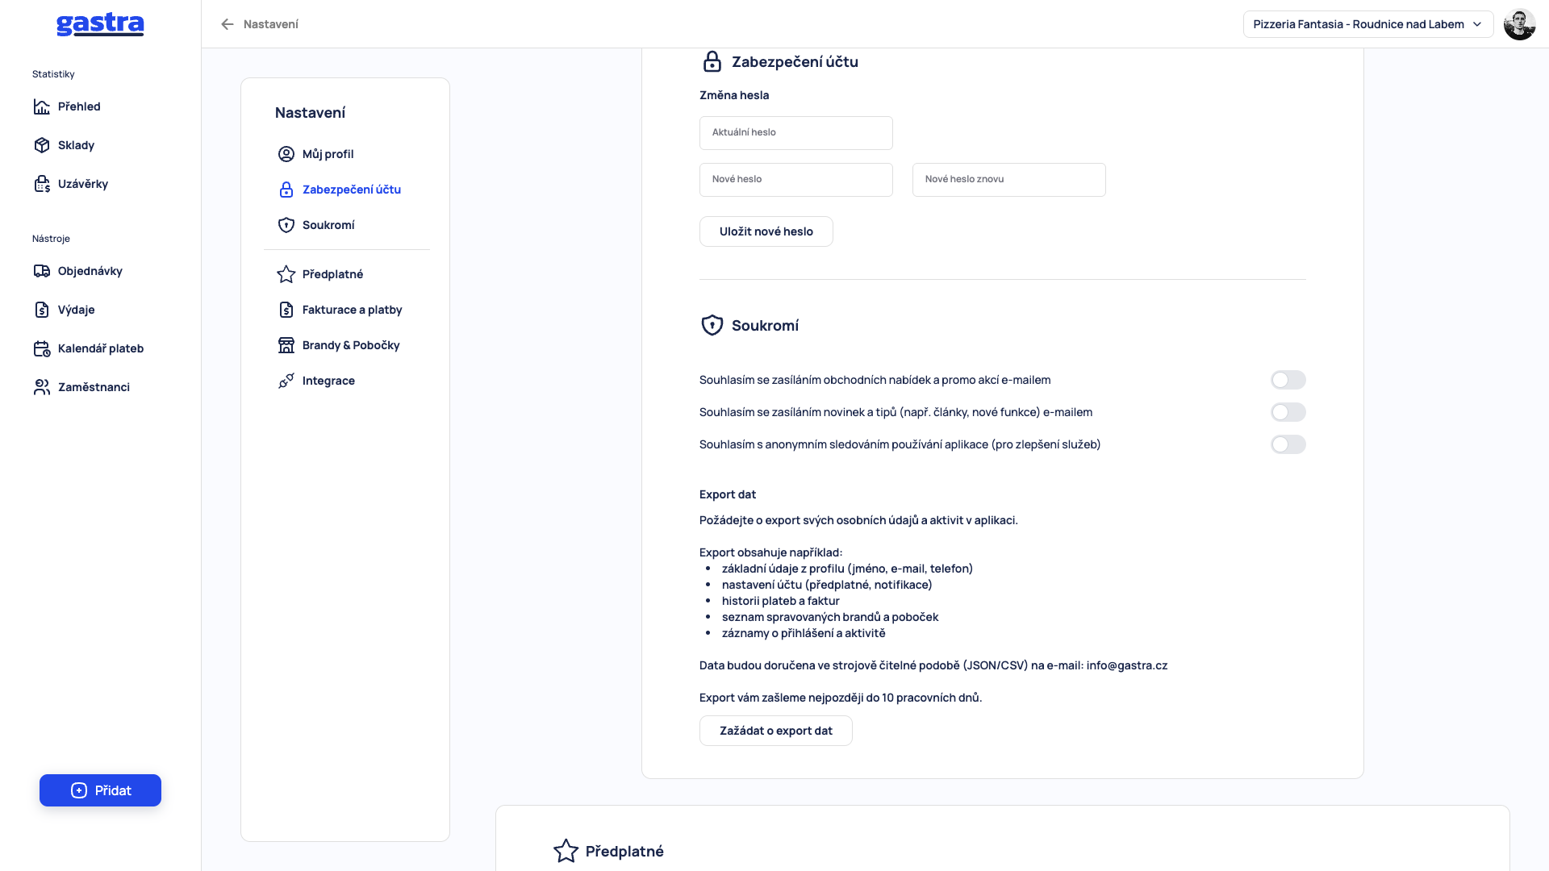Viewport: 1549px width, 871px height.
Task: Go to Objednávky in sidebar
Action: [x=90, y=271]
